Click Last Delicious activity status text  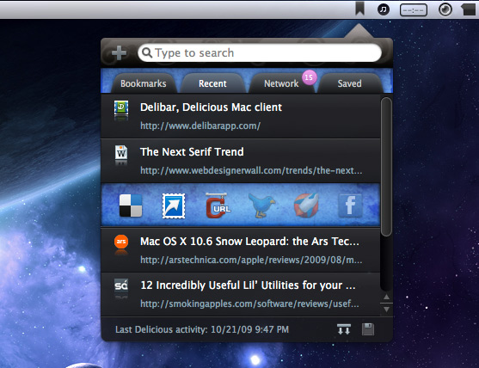(x=202, y=329)
